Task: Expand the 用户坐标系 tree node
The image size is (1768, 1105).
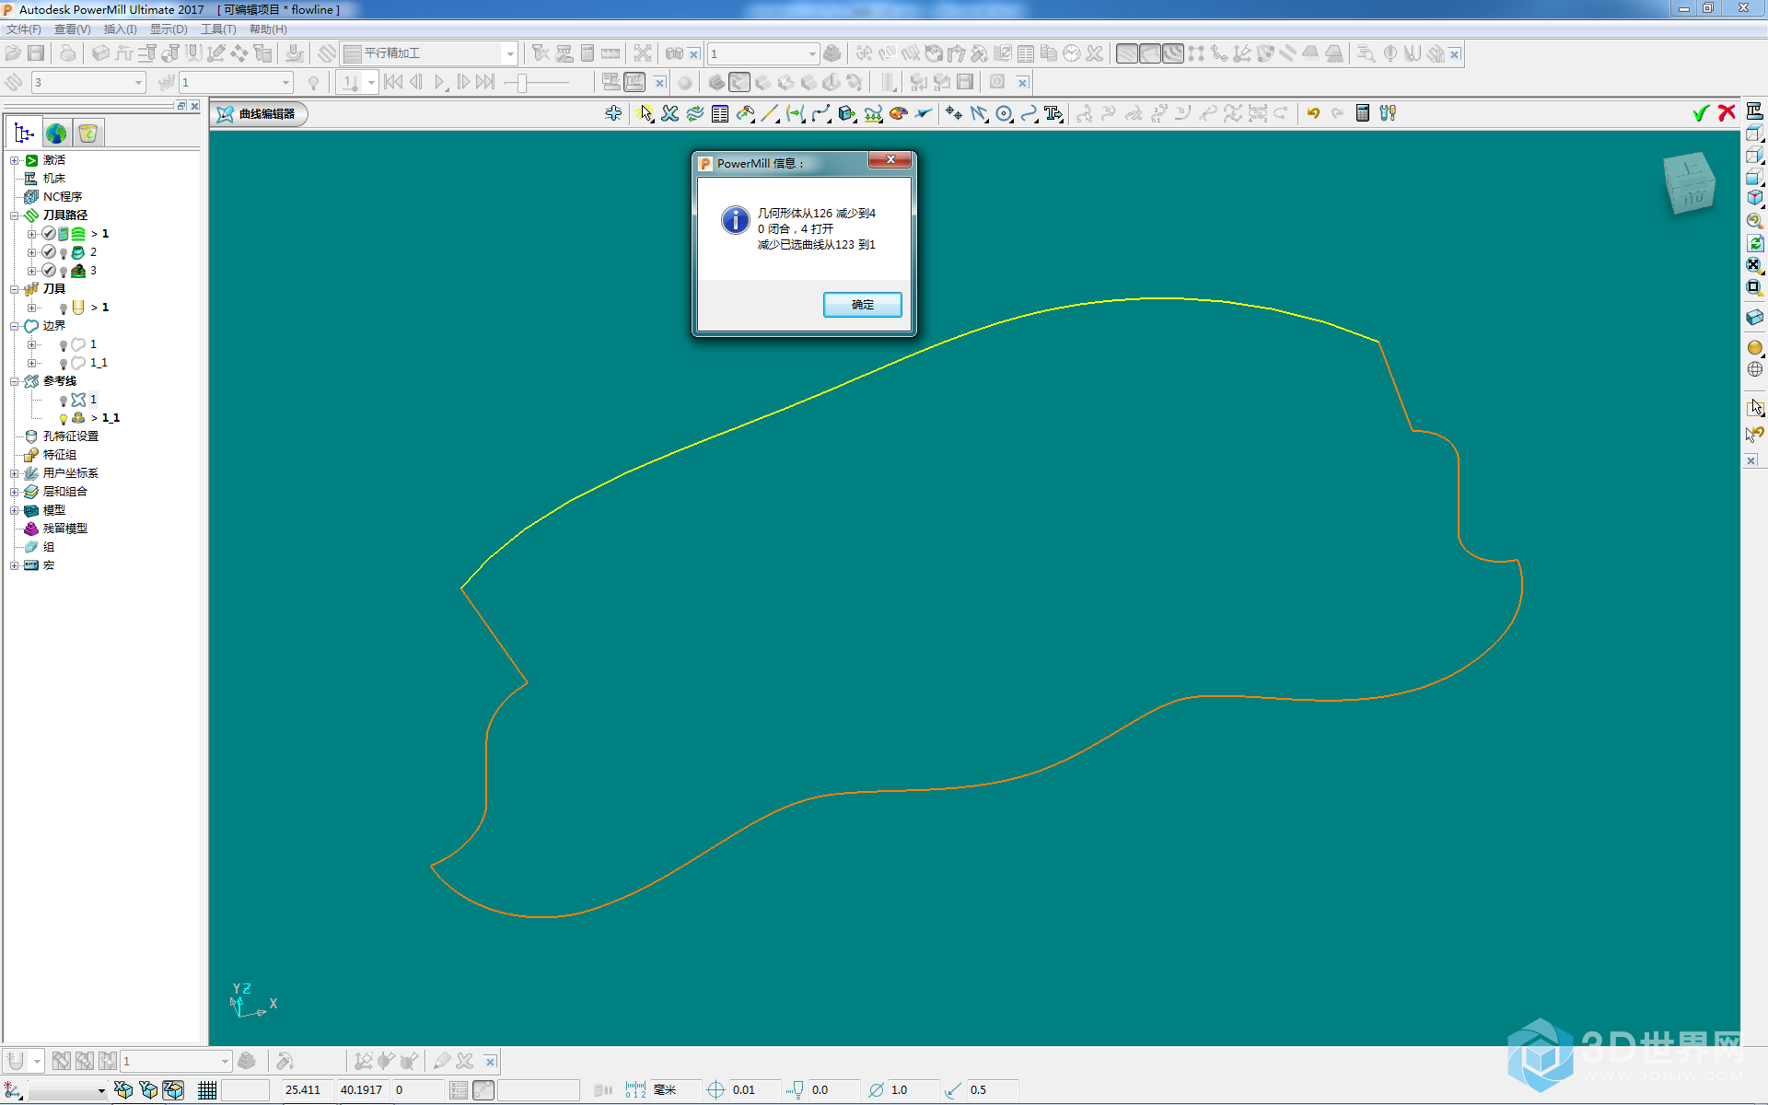Action: coord(15,473)
